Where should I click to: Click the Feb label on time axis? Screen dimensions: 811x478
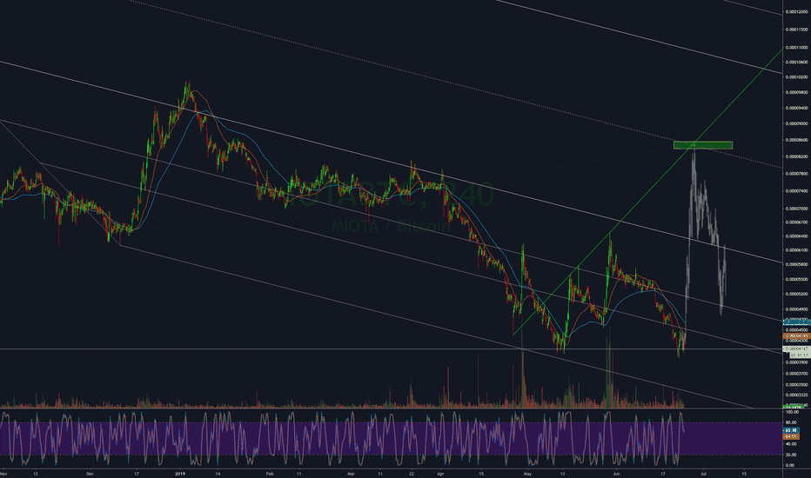coord(269,473)
